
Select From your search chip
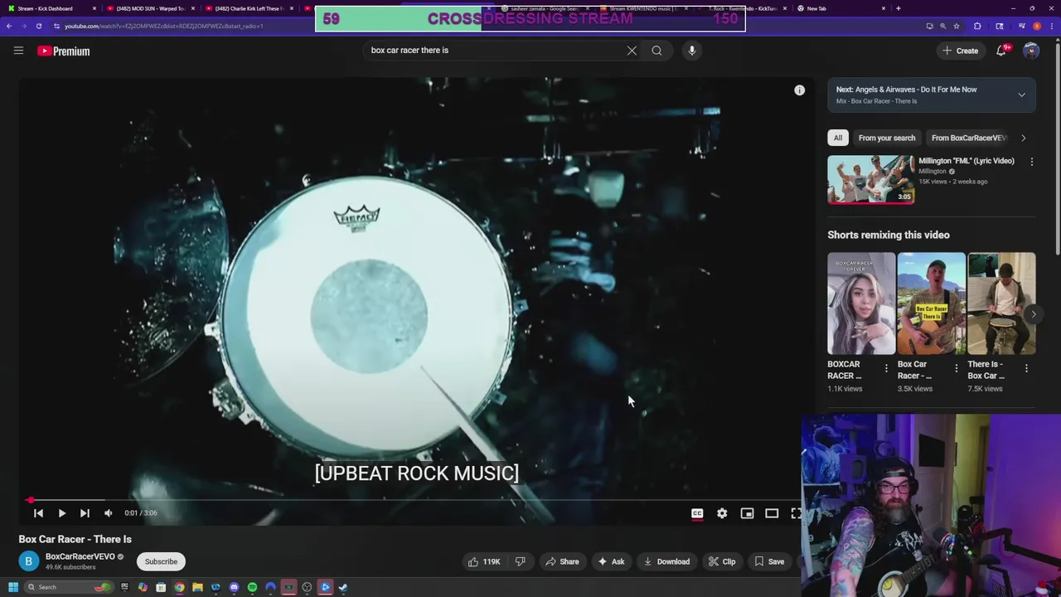pos(887,138)
